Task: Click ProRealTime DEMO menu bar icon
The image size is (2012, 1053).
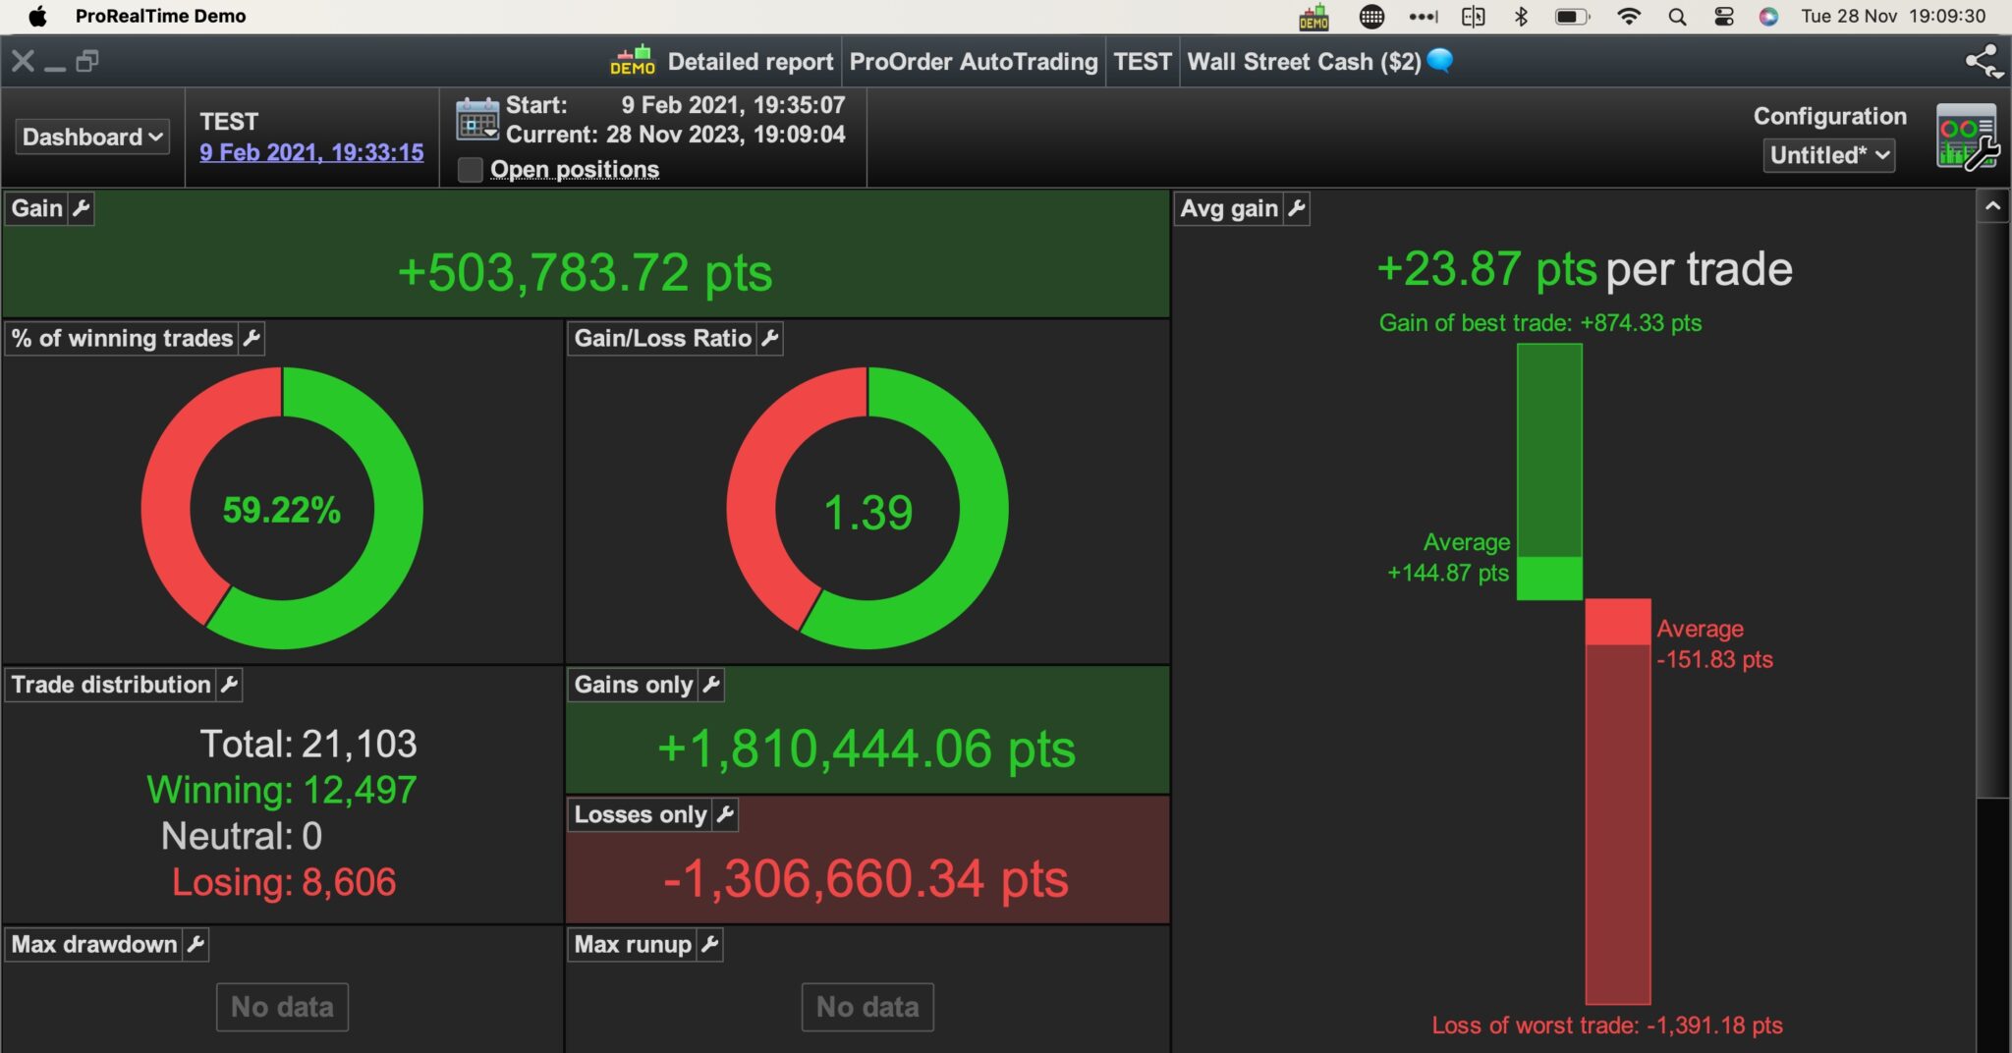Action: click(1313, 17)
